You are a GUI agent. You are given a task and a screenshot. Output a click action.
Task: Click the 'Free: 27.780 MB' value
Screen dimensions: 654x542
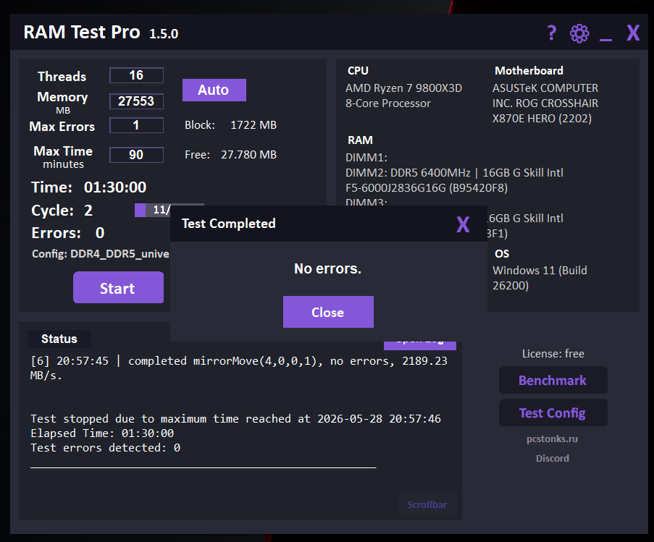(x=230, y=155)
